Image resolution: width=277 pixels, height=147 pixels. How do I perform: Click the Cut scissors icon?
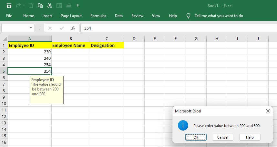[x=49, y=5]
